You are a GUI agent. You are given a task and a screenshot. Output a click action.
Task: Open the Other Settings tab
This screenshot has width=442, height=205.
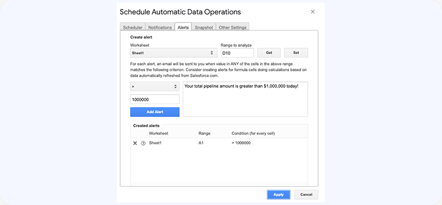[x=232, y=27]
